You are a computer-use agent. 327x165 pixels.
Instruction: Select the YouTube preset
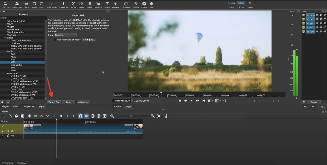(x=12, y=35)
